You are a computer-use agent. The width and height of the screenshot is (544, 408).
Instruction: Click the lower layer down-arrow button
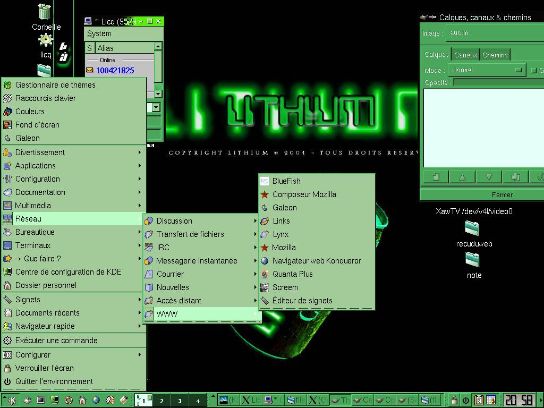point(489,177)
